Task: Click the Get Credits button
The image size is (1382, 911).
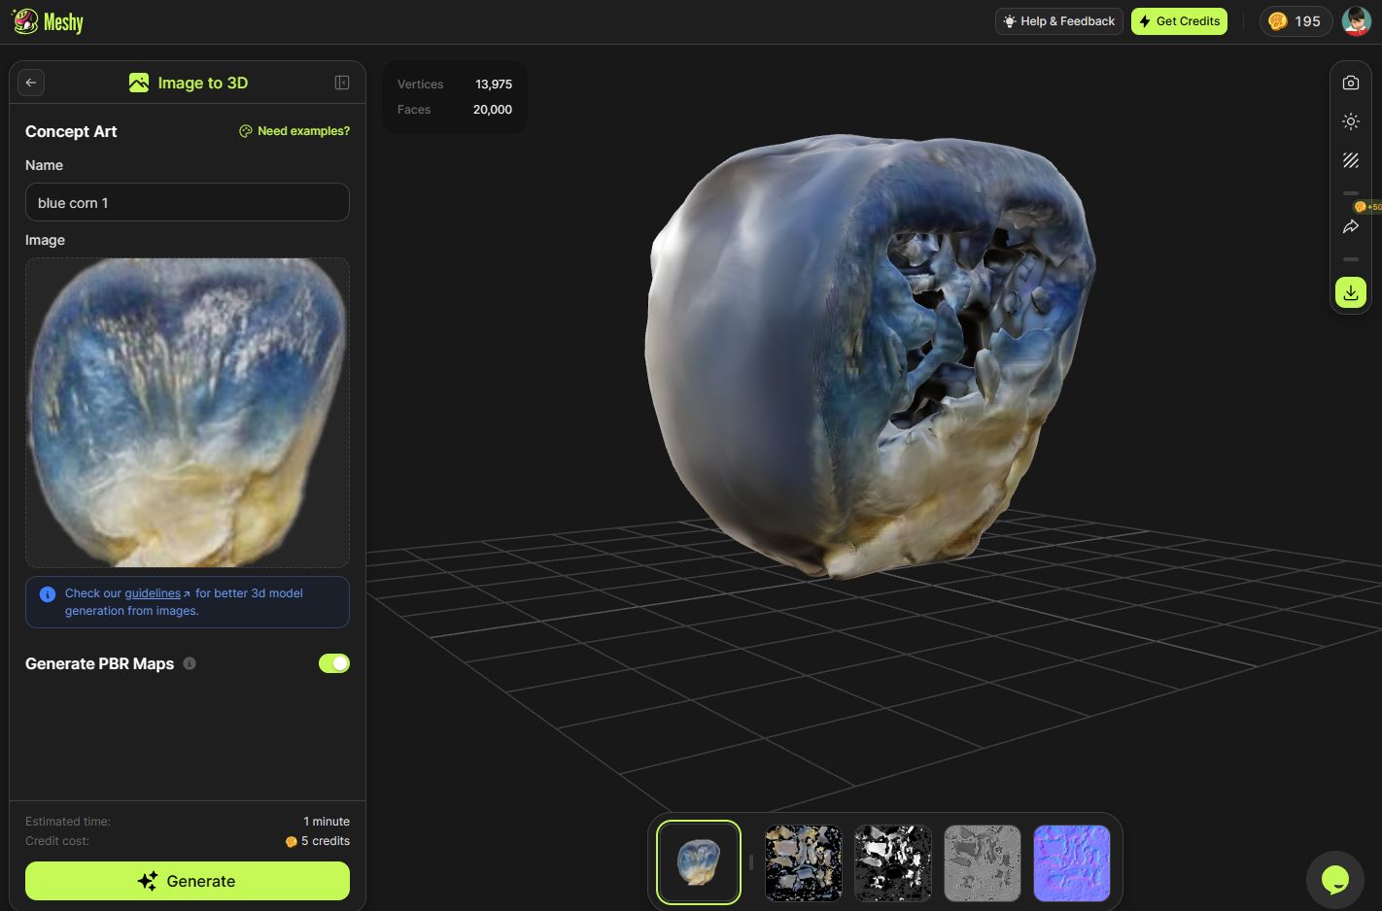Action: [x=1179, y=20]
